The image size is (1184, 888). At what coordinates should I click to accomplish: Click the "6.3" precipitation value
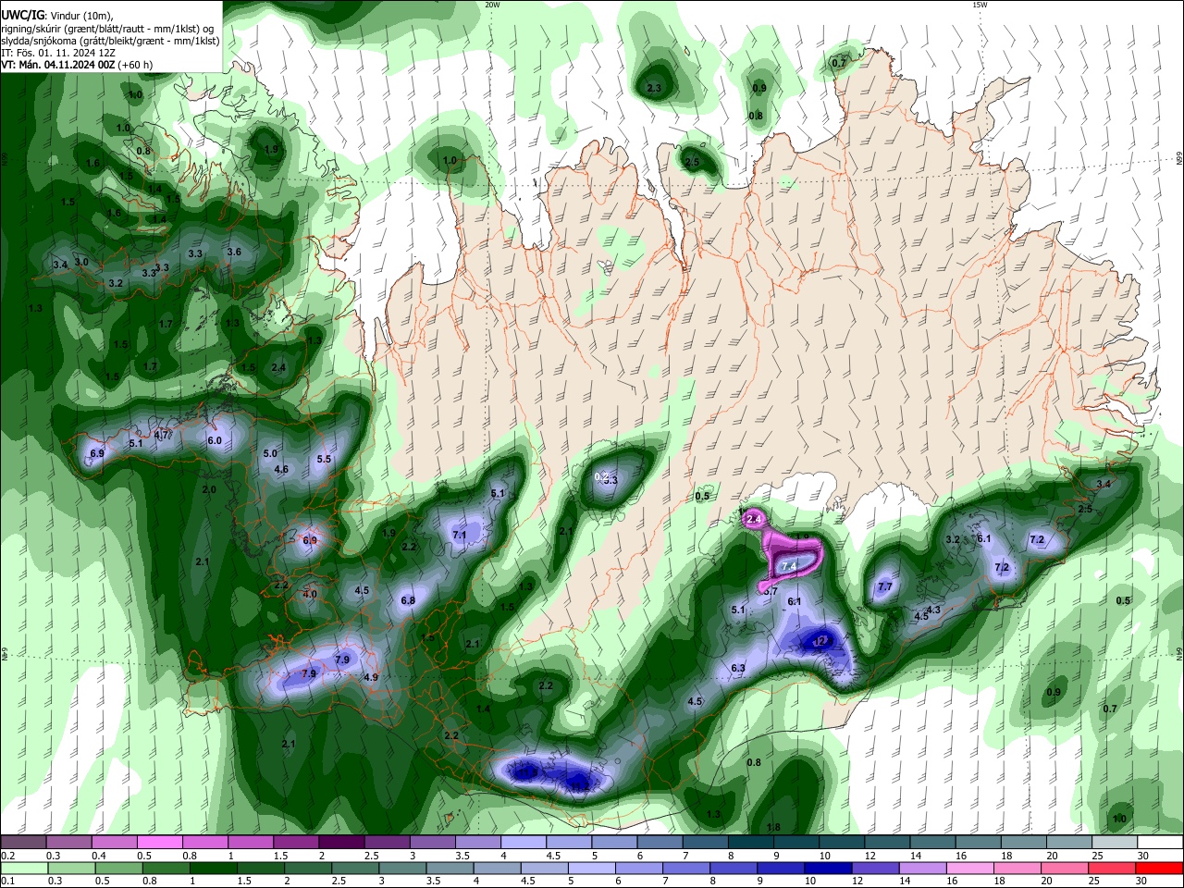[x=738, y=668]
